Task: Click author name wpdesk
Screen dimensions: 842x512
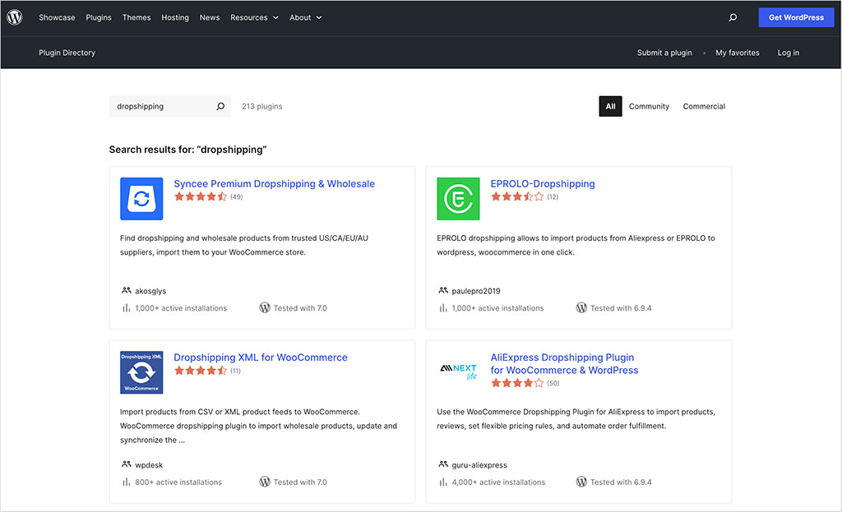Action: pyautogui.click(x=149, y=465)
